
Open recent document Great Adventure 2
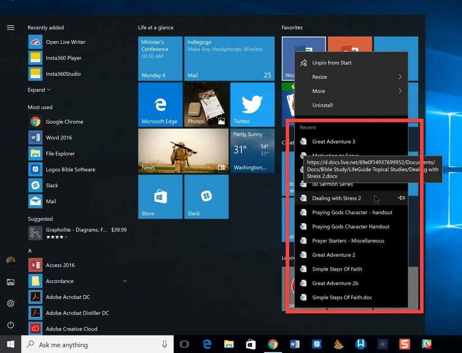(x=351, y=255)
